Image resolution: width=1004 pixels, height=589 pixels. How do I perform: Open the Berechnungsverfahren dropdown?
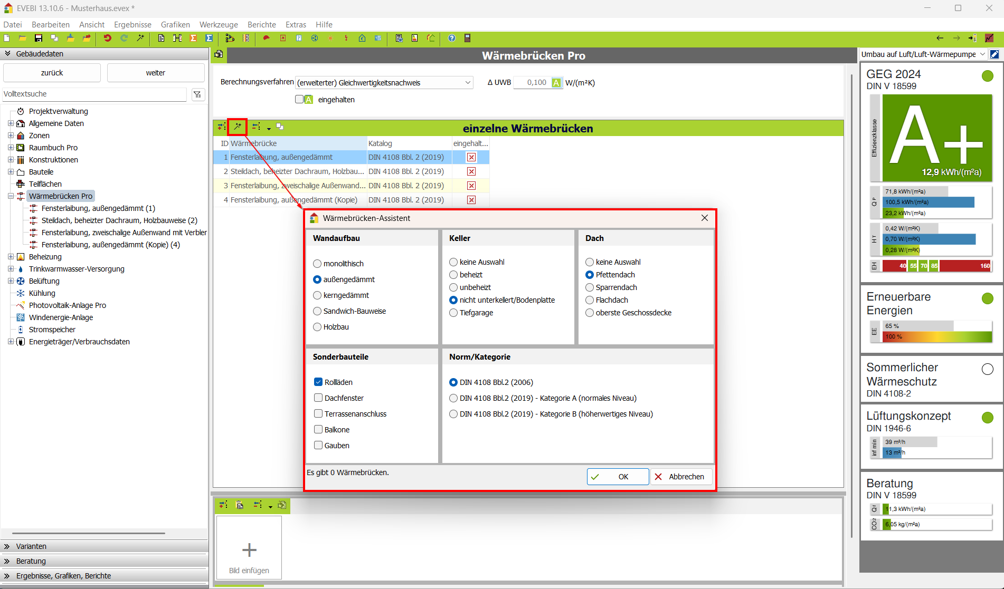pos(384,83)
